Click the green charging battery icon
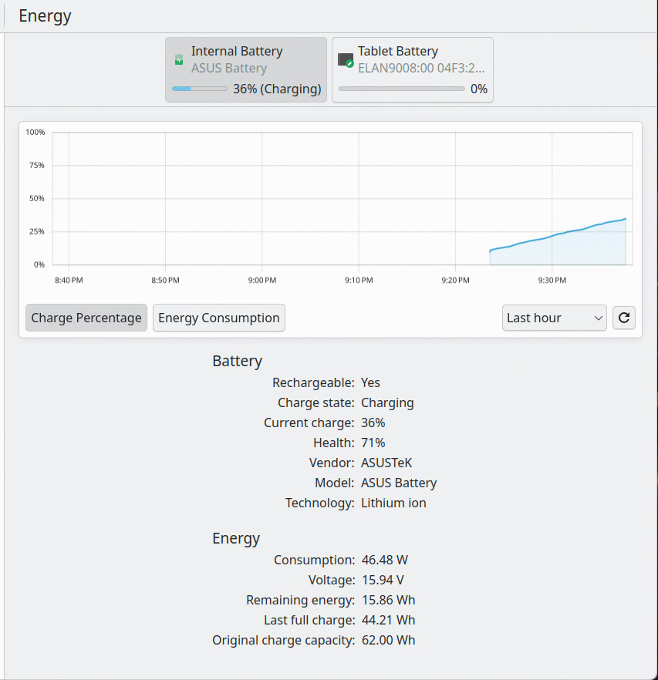 (178, 59)
